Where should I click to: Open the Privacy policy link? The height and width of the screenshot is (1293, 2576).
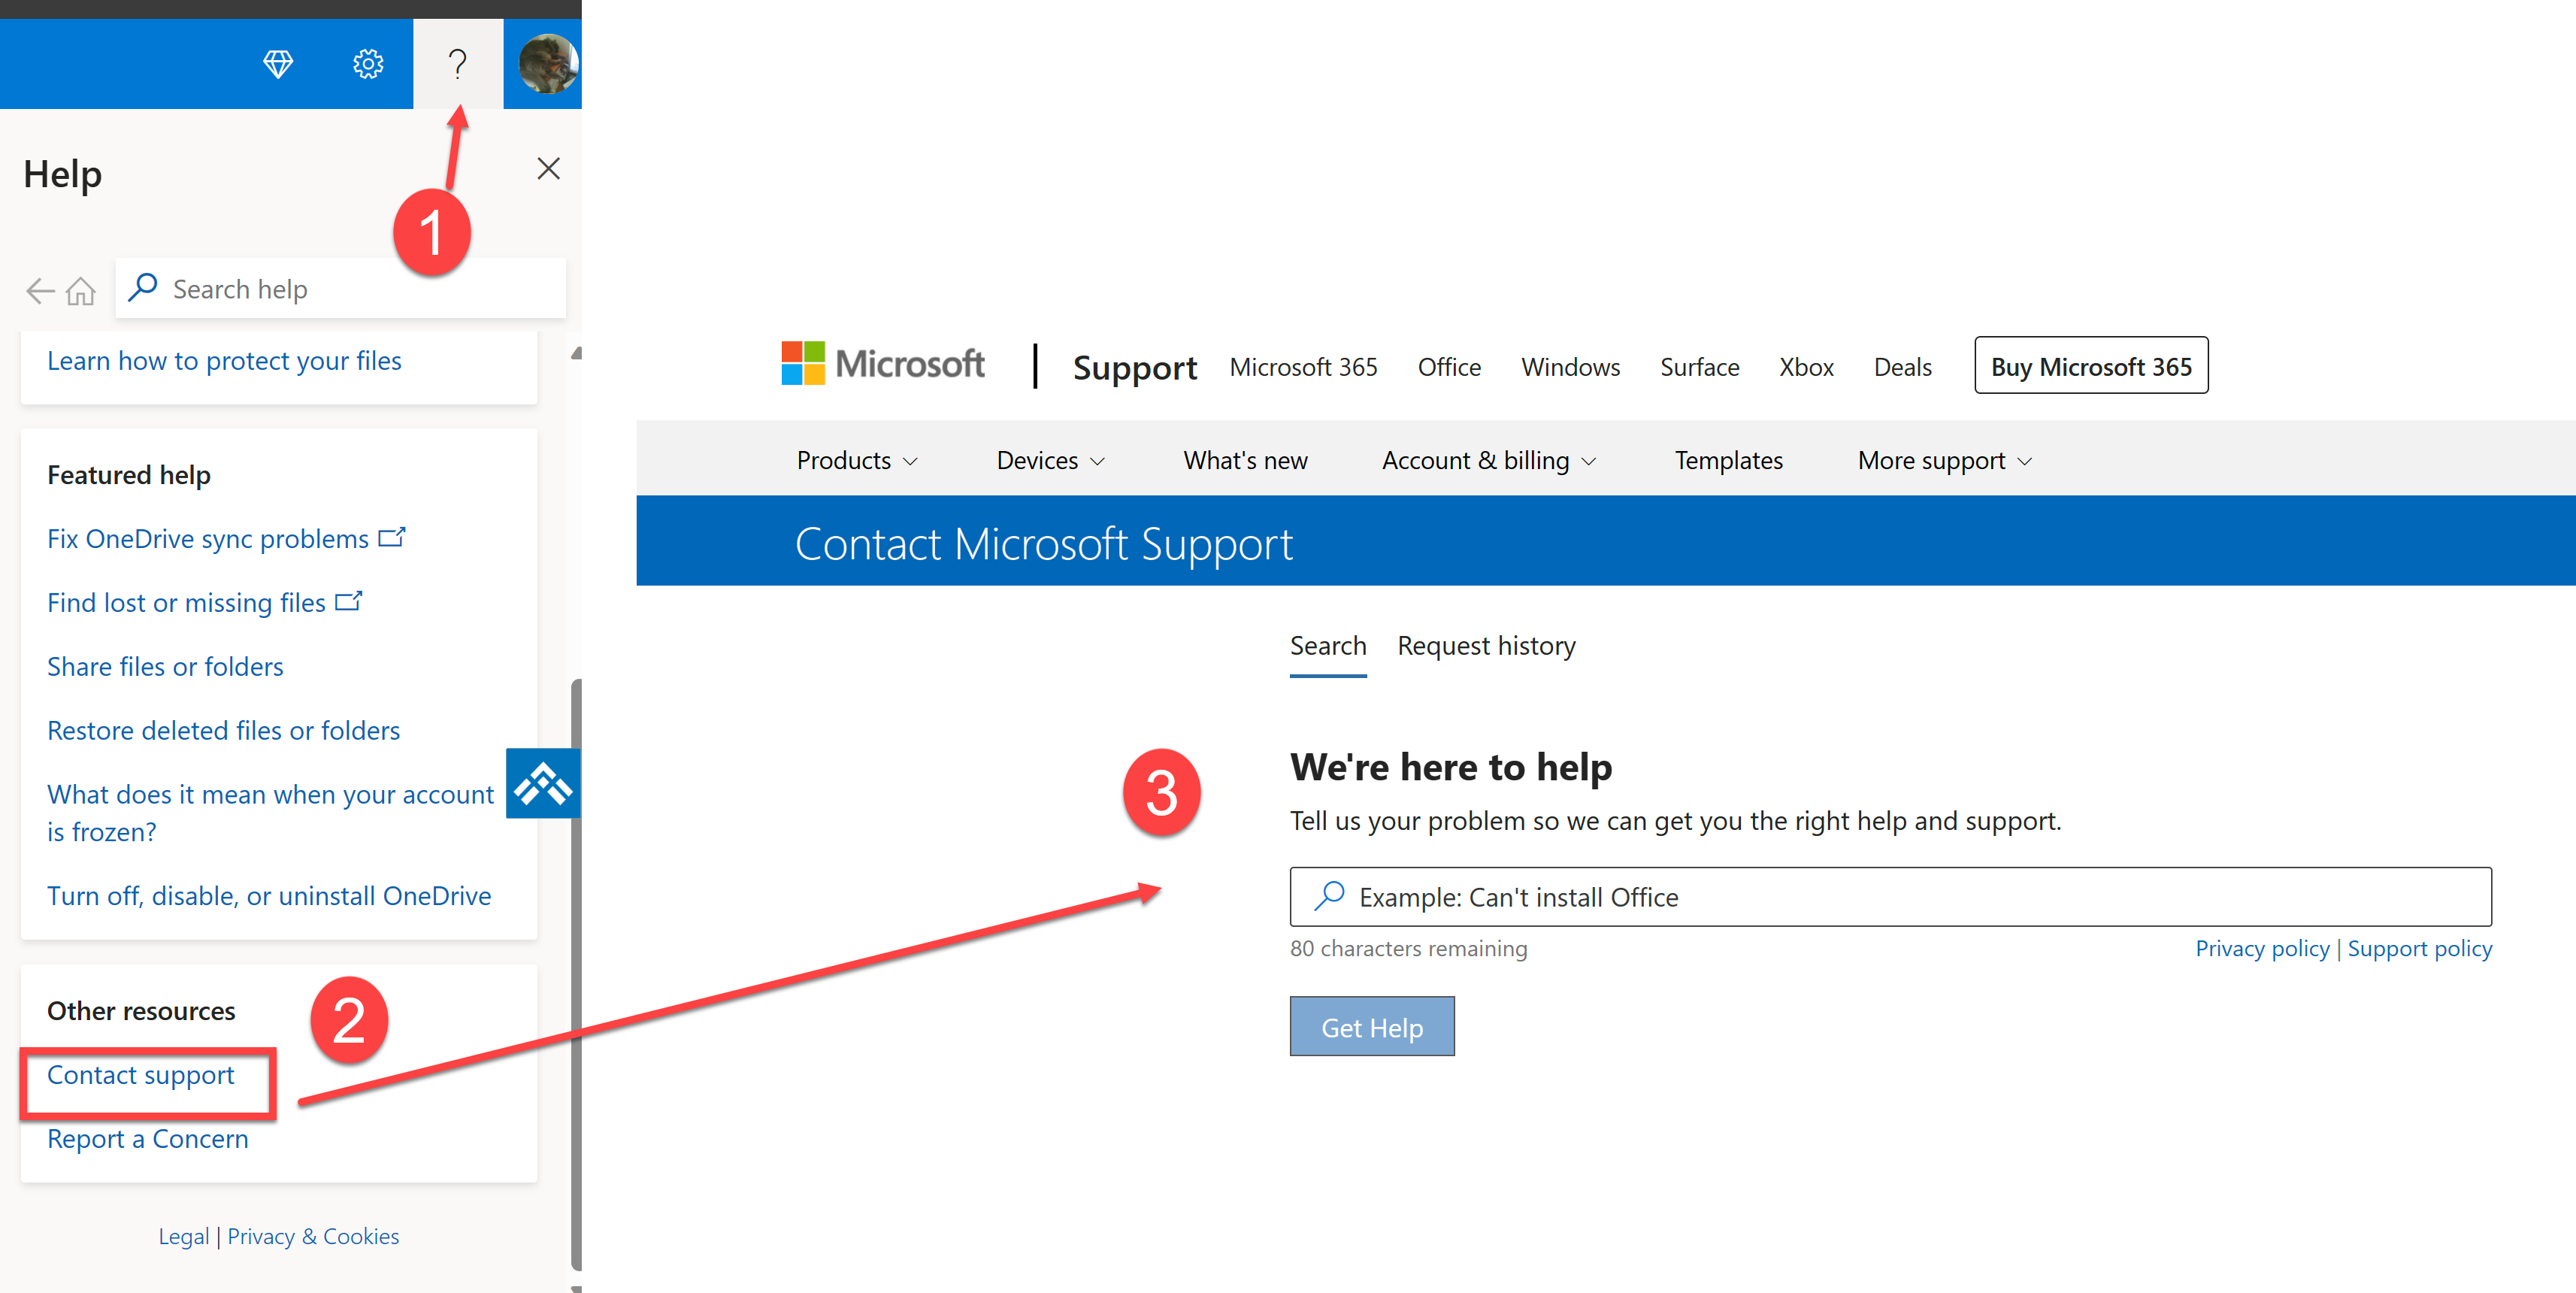point(2262,949)
